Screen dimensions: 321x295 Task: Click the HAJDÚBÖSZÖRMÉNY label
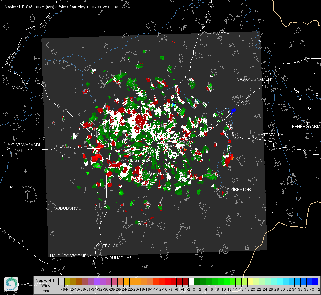coord(71,256)
